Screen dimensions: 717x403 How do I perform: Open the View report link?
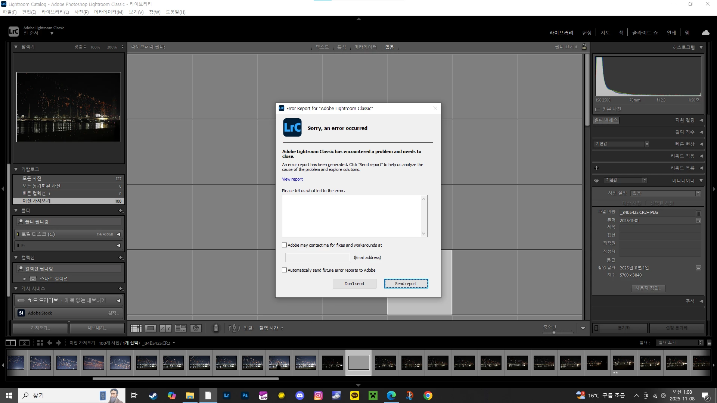coord(292,179)
